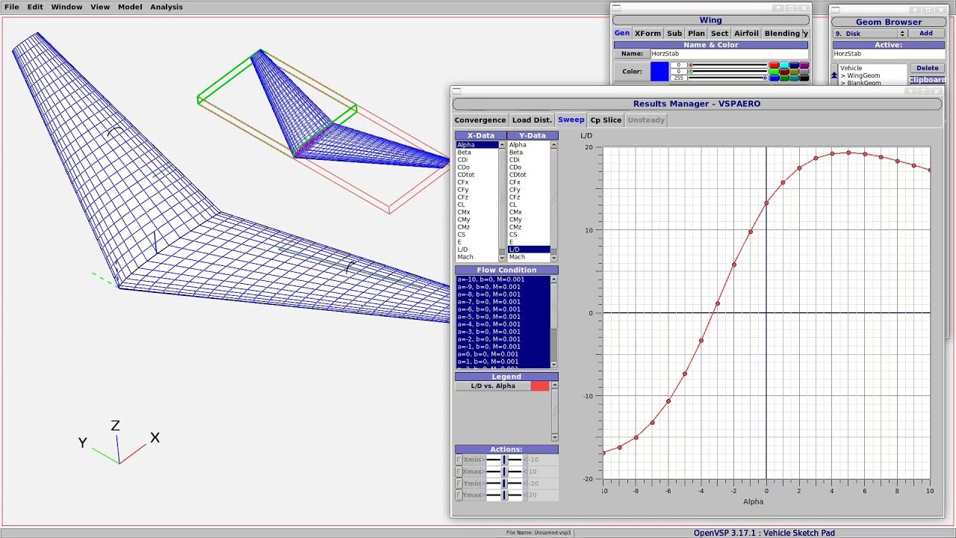Screen dimensions: 956x538
Task: Pick the cyan color swatch in Wing panel
Action: click(784, 66)
